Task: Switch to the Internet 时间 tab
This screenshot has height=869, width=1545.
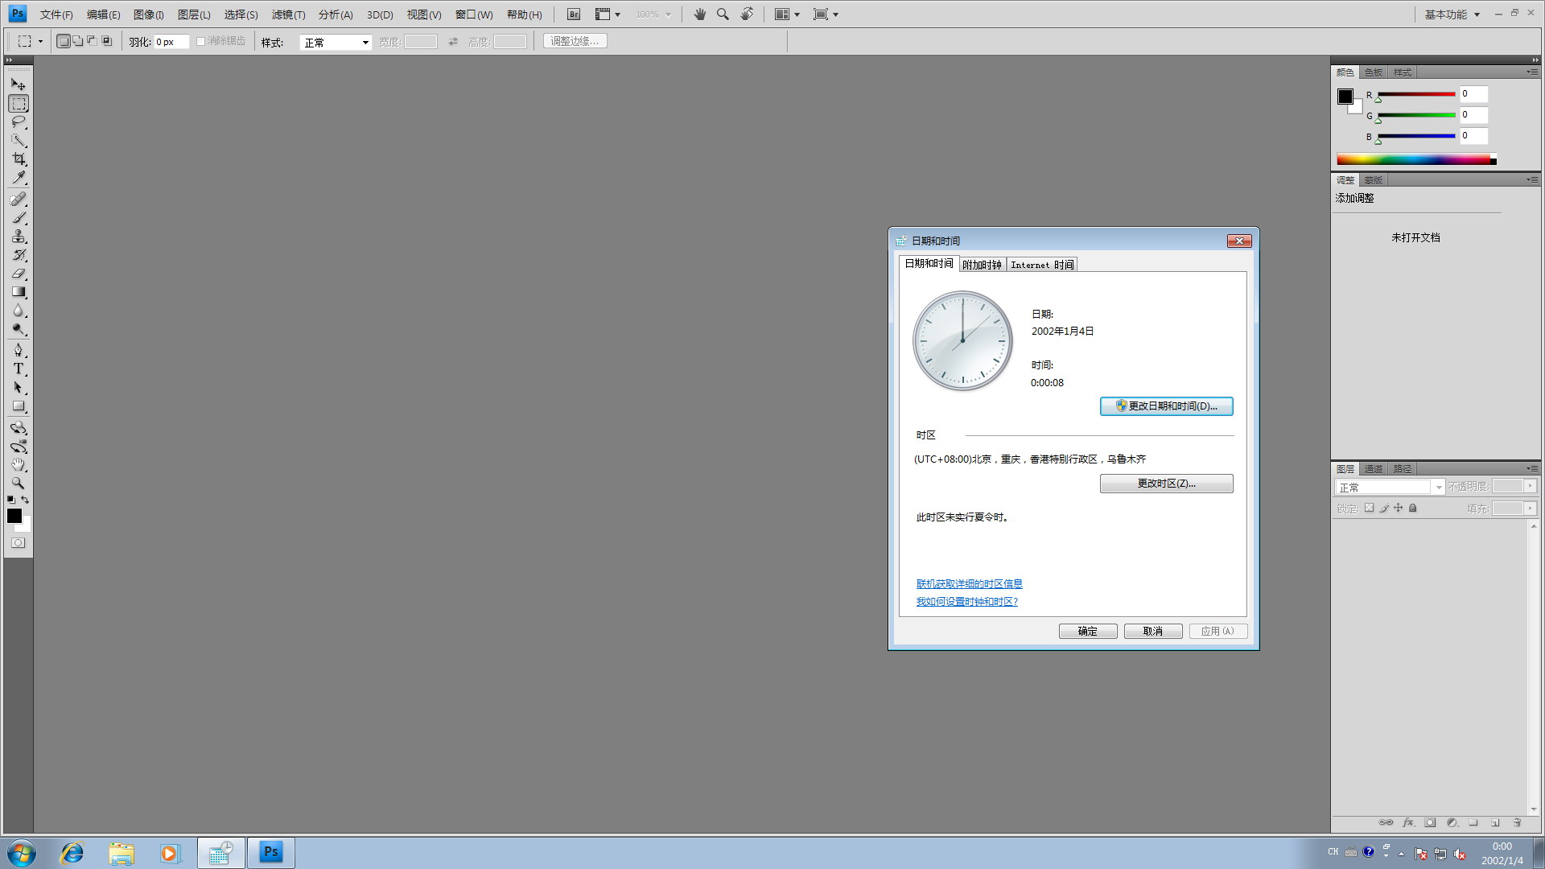Action: (x=1041, y=265)
